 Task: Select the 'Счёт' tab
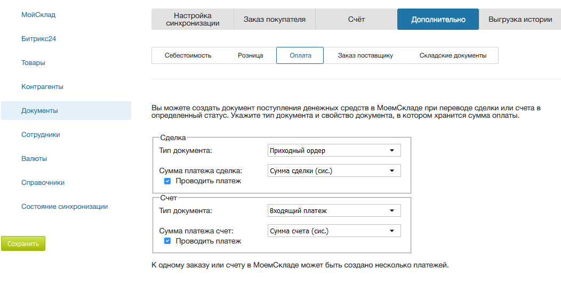pos(356,19)
